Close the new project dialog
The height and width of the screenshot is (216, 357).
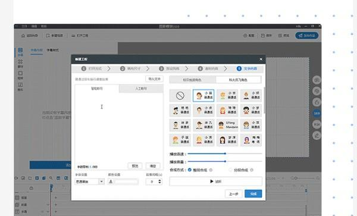[261, 59]
